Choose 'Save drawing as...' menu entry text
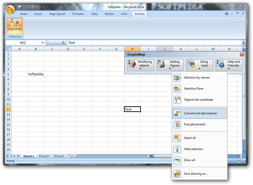This screenshot has height=185, width=253. pyautogui.click(x=196, y=174)
